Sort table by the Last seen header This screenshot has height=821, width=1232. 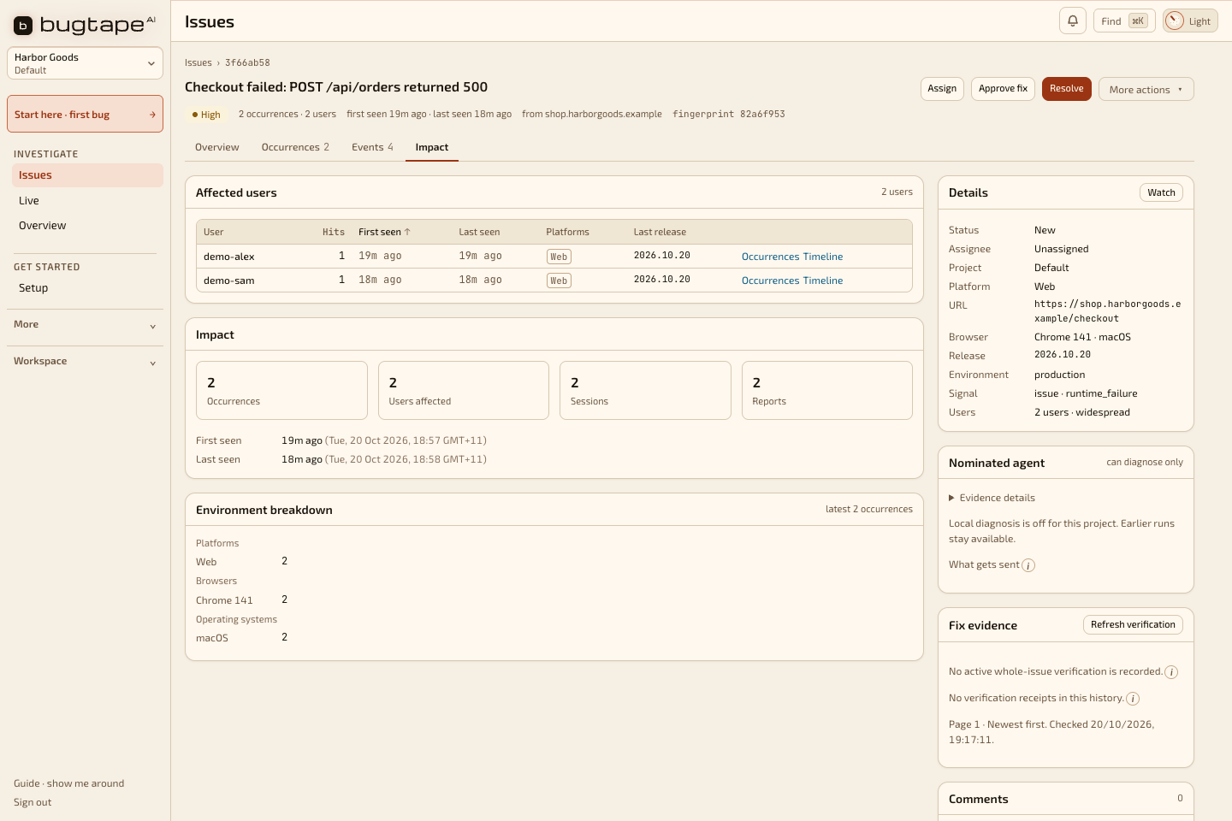[x=479, y=232]
